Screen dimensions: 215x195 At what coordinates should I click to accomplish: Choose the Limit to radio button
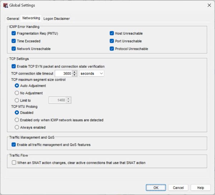click(17, 100)
